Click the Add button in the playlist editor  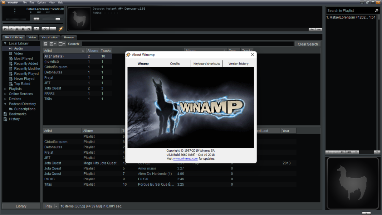click(329, 152)
